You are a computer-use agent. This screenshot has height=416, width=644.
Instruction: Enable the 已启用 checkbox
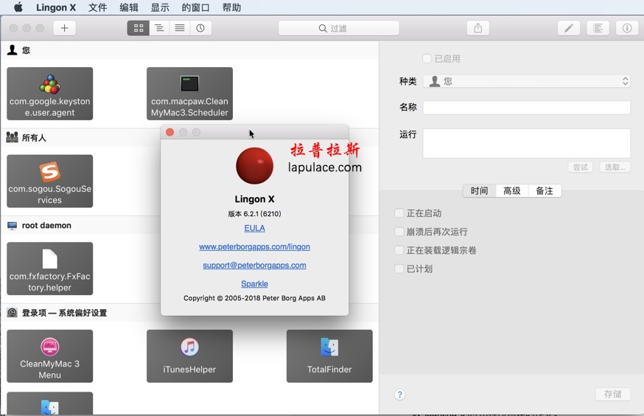[x=427, y=58]
